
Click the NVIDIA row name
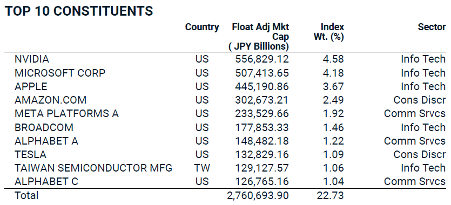click(32, 59)
